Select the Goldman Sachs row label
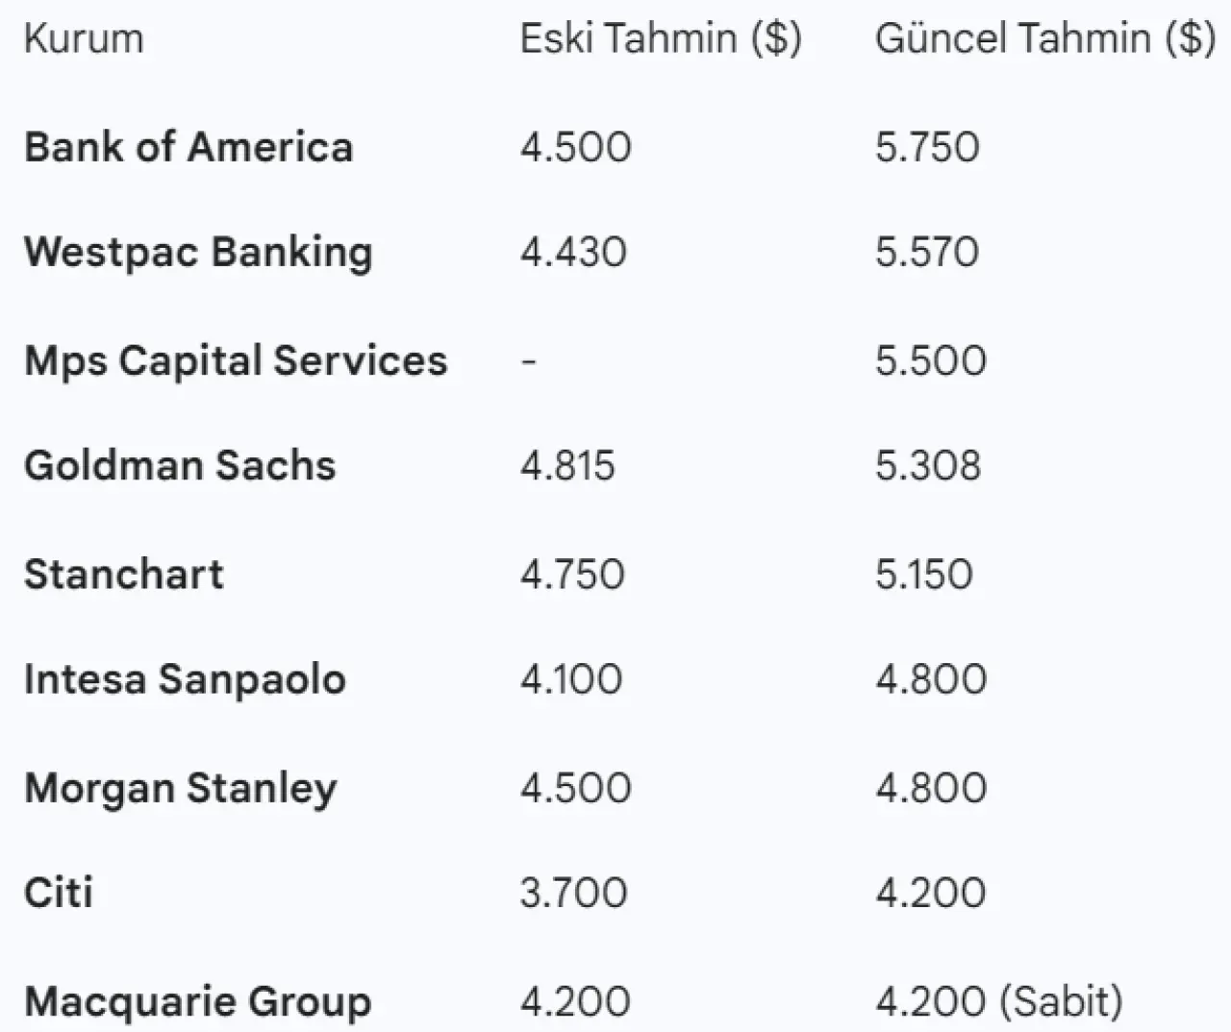This screenshot has width=1231, height=1032. [180, 465]
